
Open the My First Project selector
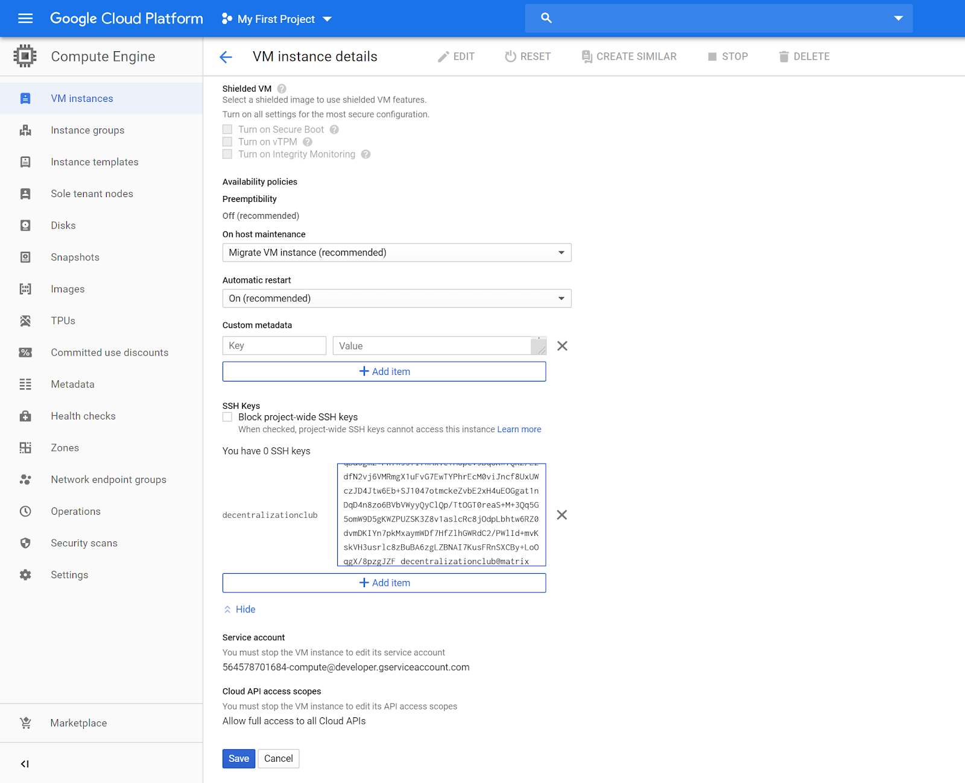[276, 19]
